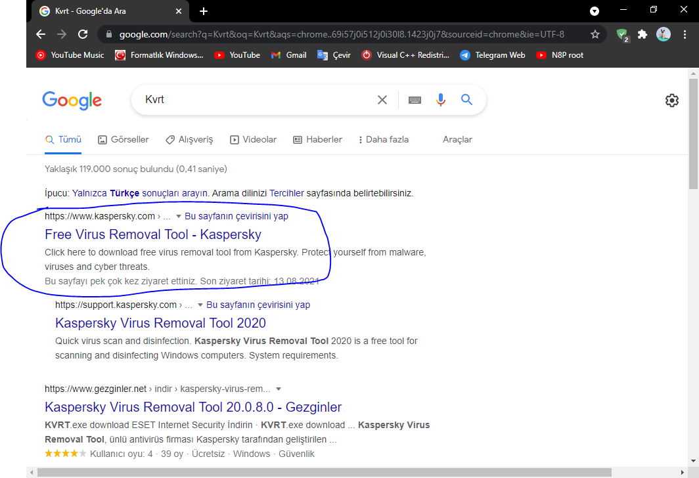The image size is (699, 478).
Task: Click Yalnızca Türkçe sonuçları arayın link
Action: (x=140, y=193)
